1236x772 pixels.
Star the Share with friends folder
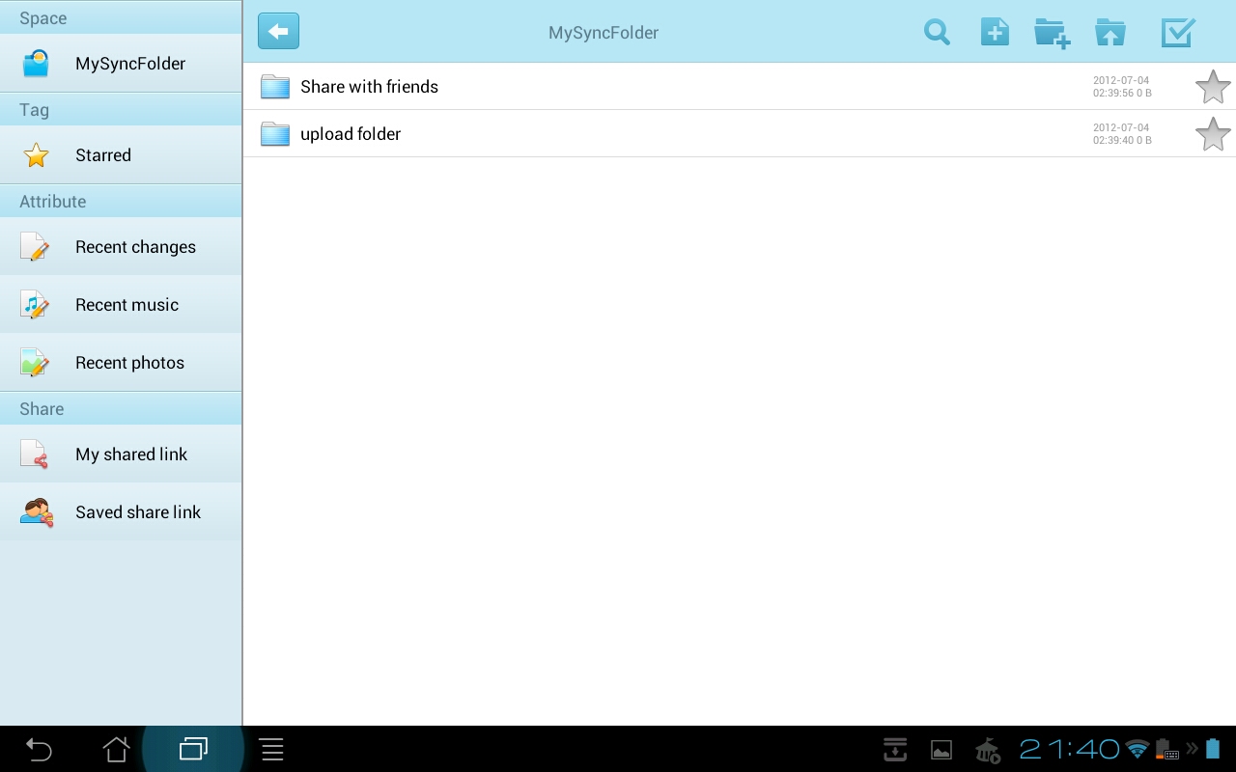(x=1213, y=87)
